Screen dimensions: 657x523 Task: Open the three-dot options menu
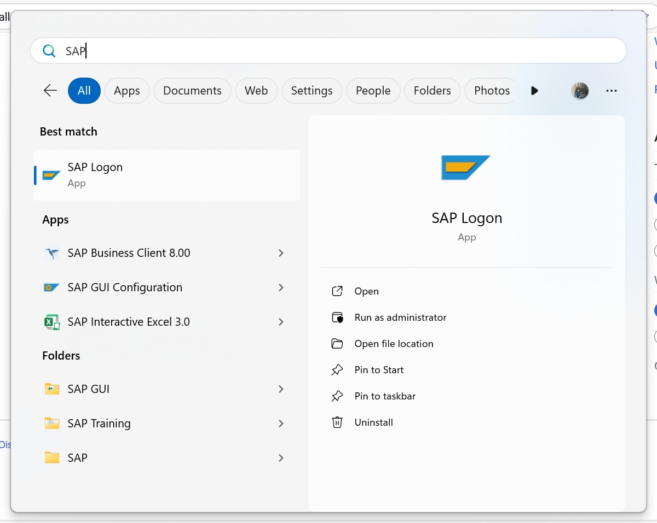coord(612,91)
